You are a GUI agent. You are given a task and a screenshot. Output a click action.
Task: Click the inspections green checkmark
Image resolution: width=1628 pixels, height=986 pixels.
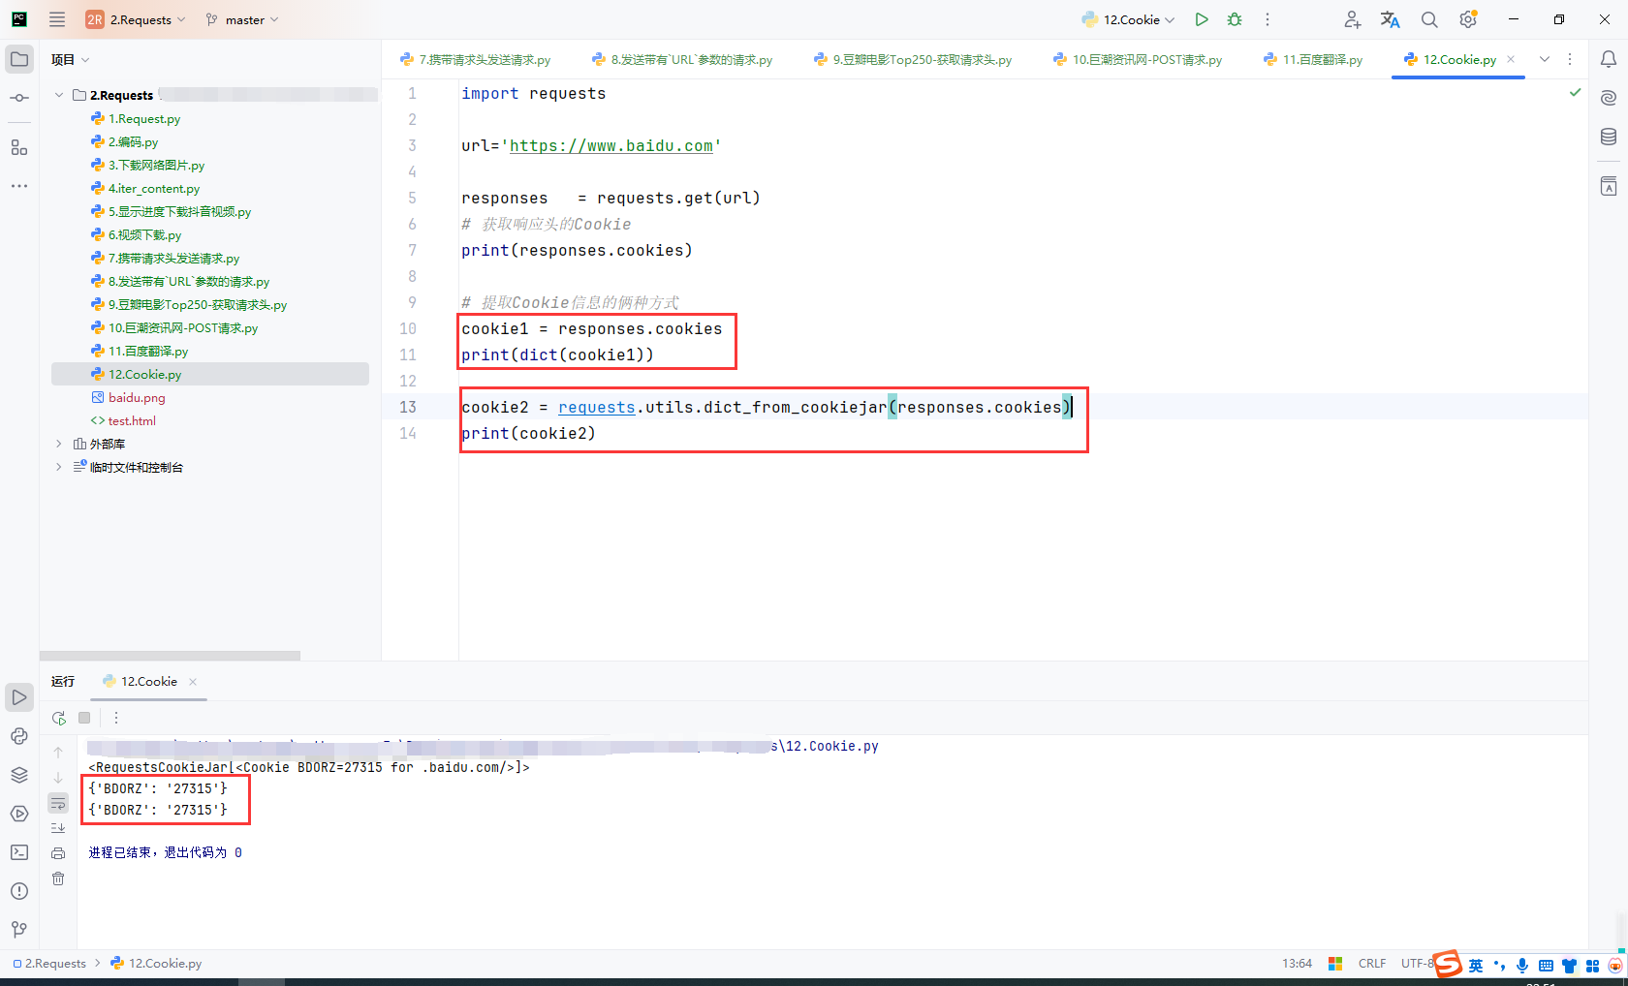coord(1576,93)
